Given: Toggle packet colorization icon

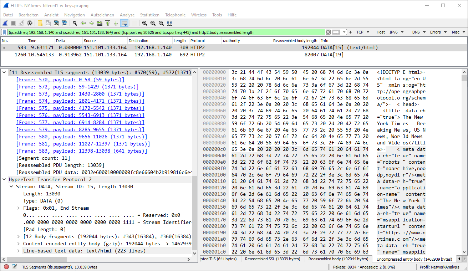Looking at the screenshot, I should pos(134,23).
